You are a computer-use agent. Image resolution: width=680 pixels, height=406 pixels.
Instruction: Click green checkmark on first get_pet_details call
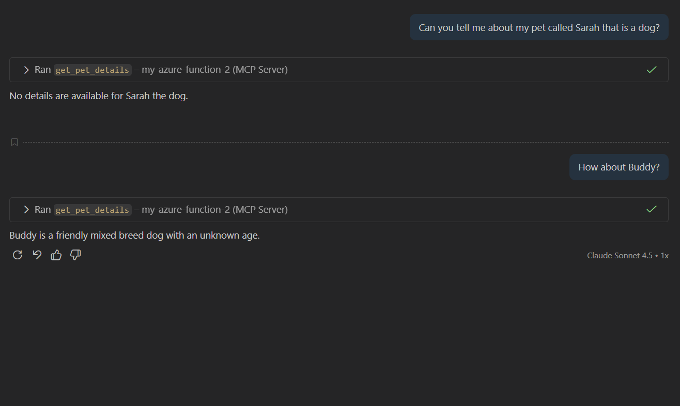tap(652, 70)
